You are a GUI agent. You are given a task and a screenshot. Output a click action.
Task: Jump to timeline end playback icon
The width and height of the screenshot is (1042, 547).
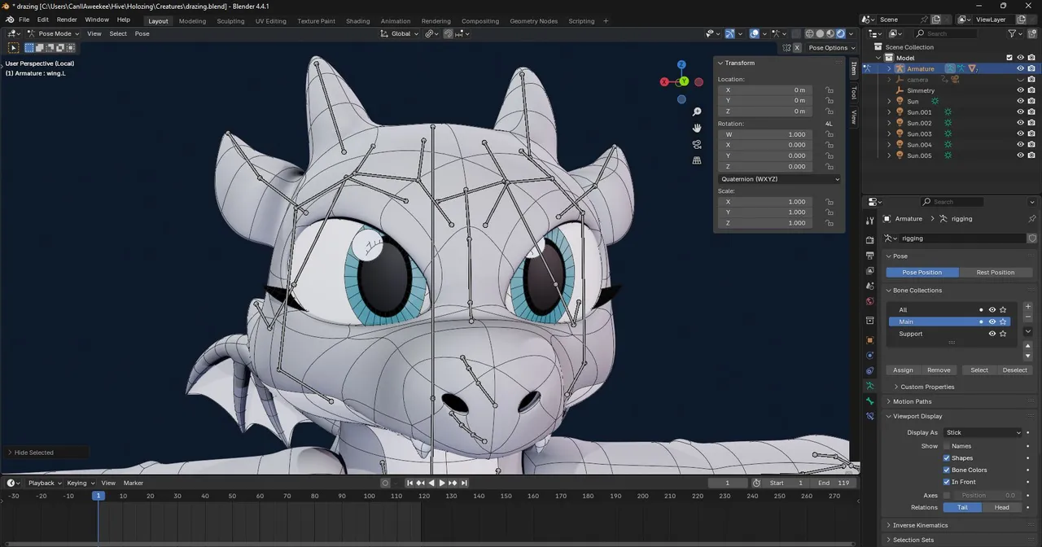[463, 483]
